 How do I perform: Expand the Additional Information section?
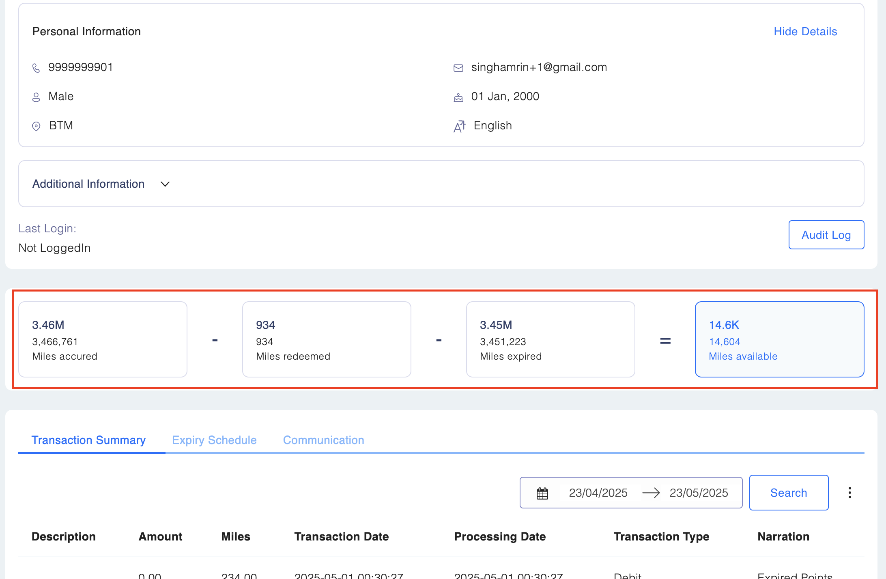(x=88, y=184)
